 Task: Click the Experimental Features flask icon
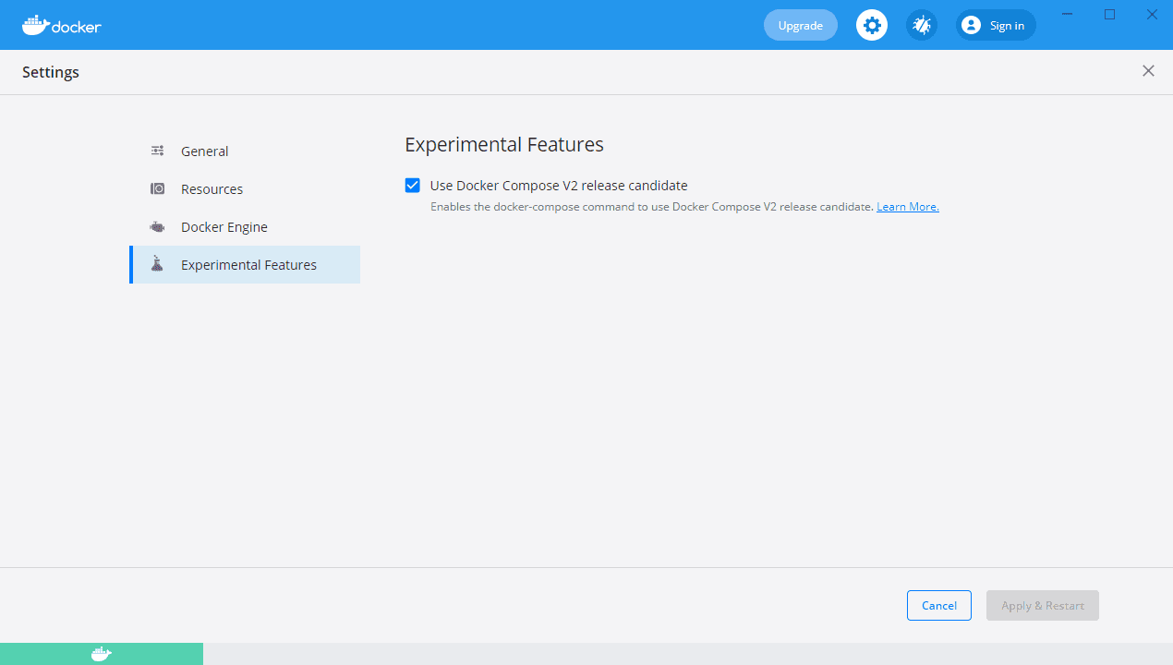[x=157, y=264]
